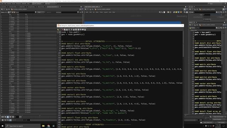227x128 pixels.
Task: Open the Render menu
Action: point(9,4)
